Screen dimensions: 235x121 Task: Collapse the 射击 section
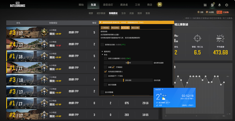(102, 55)
